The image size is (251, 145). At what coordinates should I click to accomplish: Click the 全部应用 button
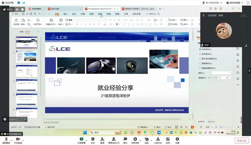(201, 122)
